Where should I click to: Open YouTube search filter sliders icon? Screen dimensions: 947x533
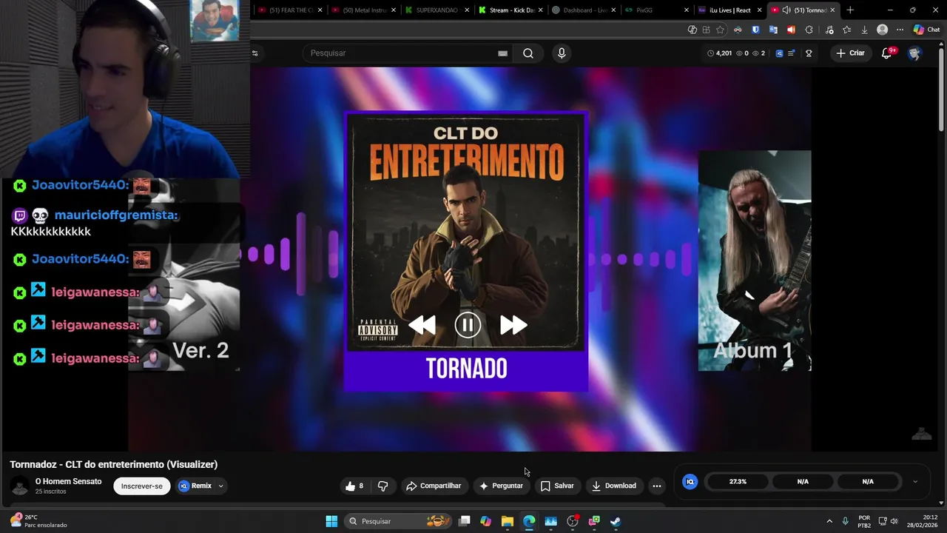pos(255,53)
